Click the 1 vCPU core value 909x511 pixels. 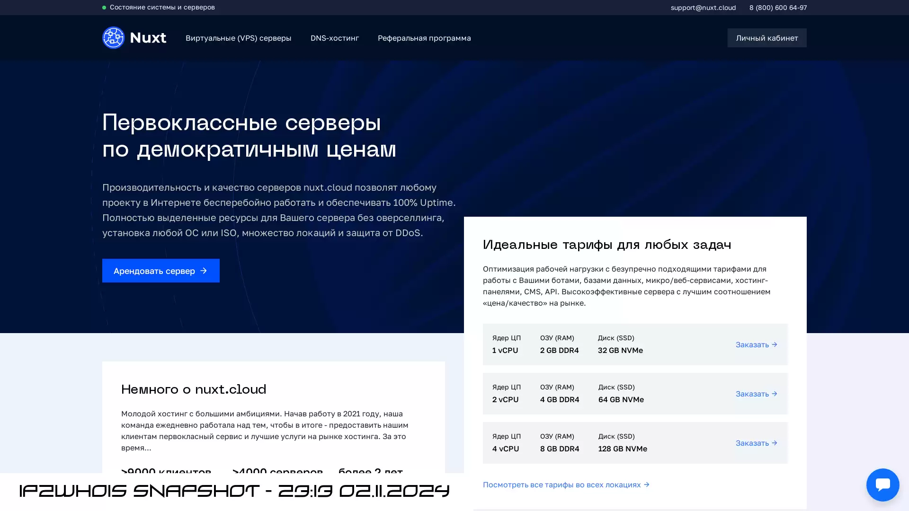[505, 350]
